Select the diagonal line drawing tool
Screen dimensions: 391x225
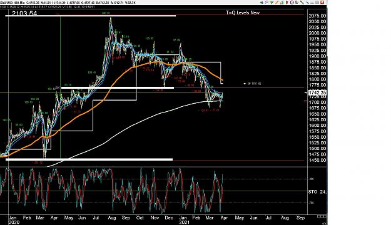pos(302,2)
